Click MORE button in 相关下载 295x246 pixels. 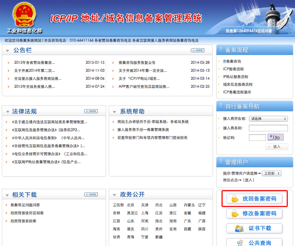pyautogui.click(x=91, y=194)
